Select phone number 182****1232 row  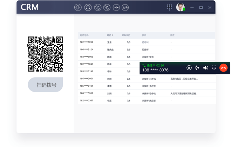(87, 42)
